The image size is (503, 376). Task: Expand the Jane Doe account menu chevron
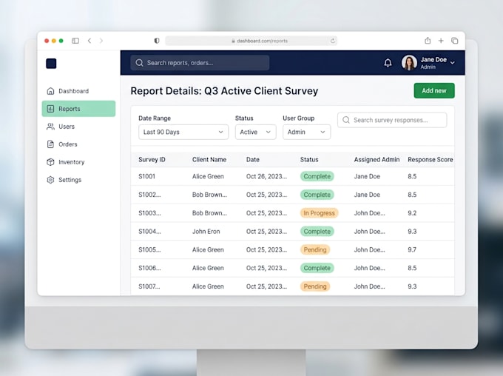[x=452, y=63]
